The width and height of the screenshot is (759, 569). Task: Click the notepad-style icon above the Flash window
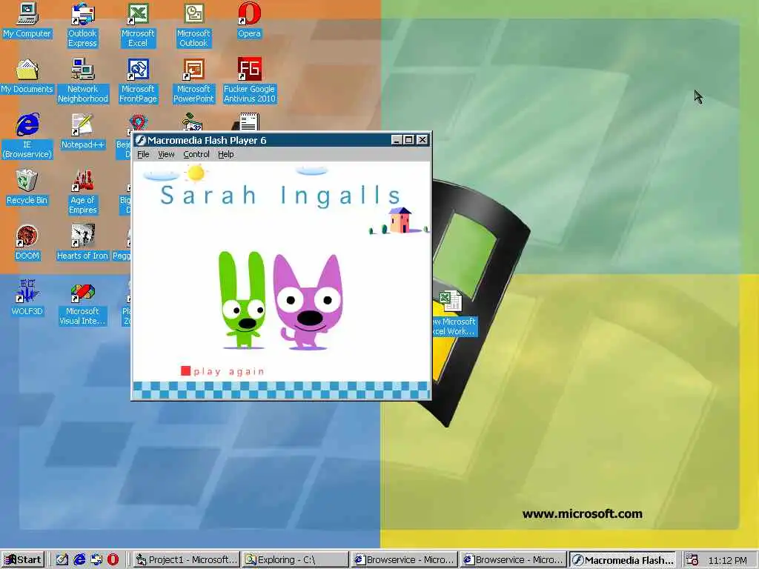(248, 122)
